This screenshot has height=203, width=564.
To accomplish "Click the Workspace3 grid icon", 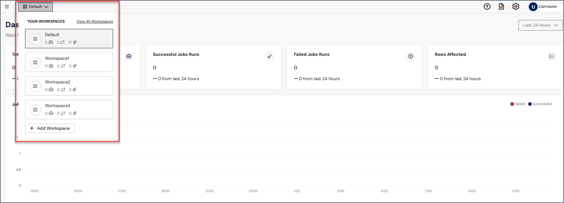I will (35, 110).
